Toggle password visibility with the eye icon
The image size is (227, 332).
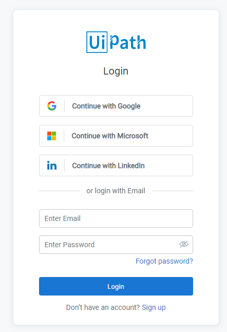(x=184, y=244)
